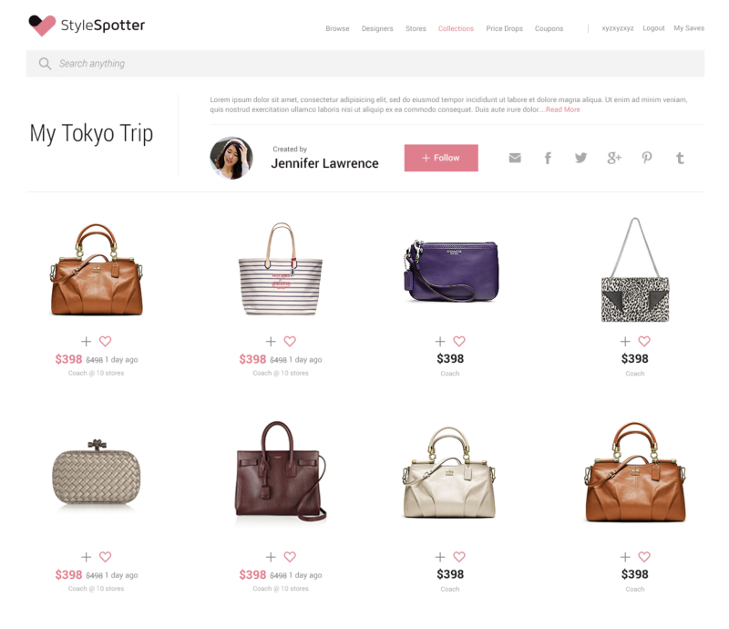Share collection on Facebook icon
The height and width of the screenshot is (629, 729).
point(548,159)
